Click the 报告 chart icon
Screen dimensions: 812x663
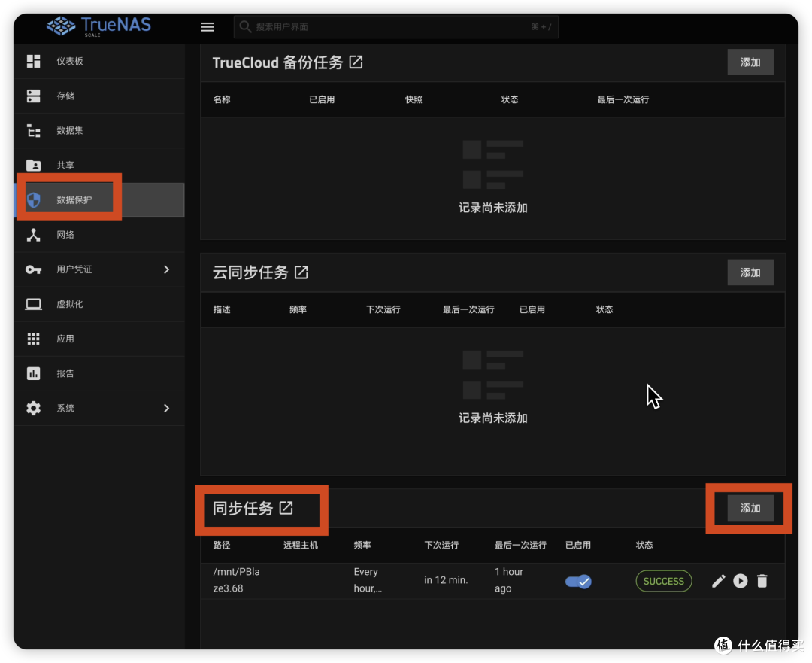coord(34,374)
